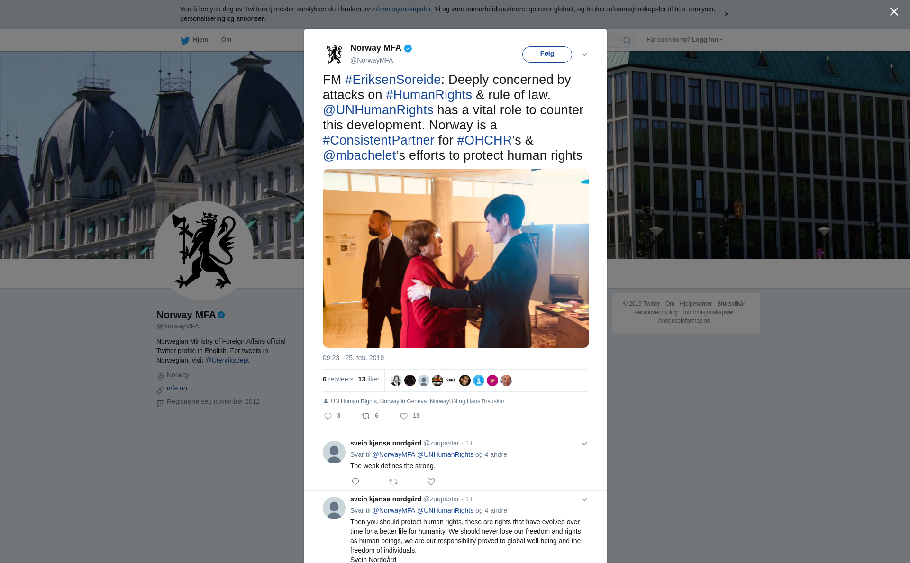This screenshot has width=910, height=563.
Task: Click the Twitter bird Hjem icon
Action: 185,40
